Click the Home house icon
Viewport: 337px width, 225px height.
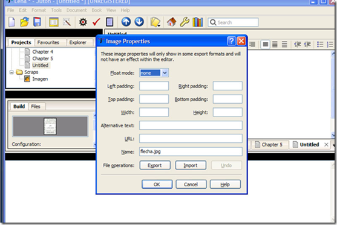(x=171, y=22)
